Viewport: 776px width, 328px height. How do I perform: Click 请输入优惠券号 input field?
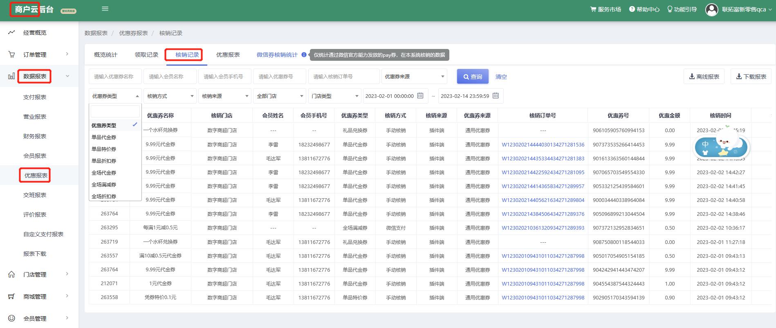[280, 76]
